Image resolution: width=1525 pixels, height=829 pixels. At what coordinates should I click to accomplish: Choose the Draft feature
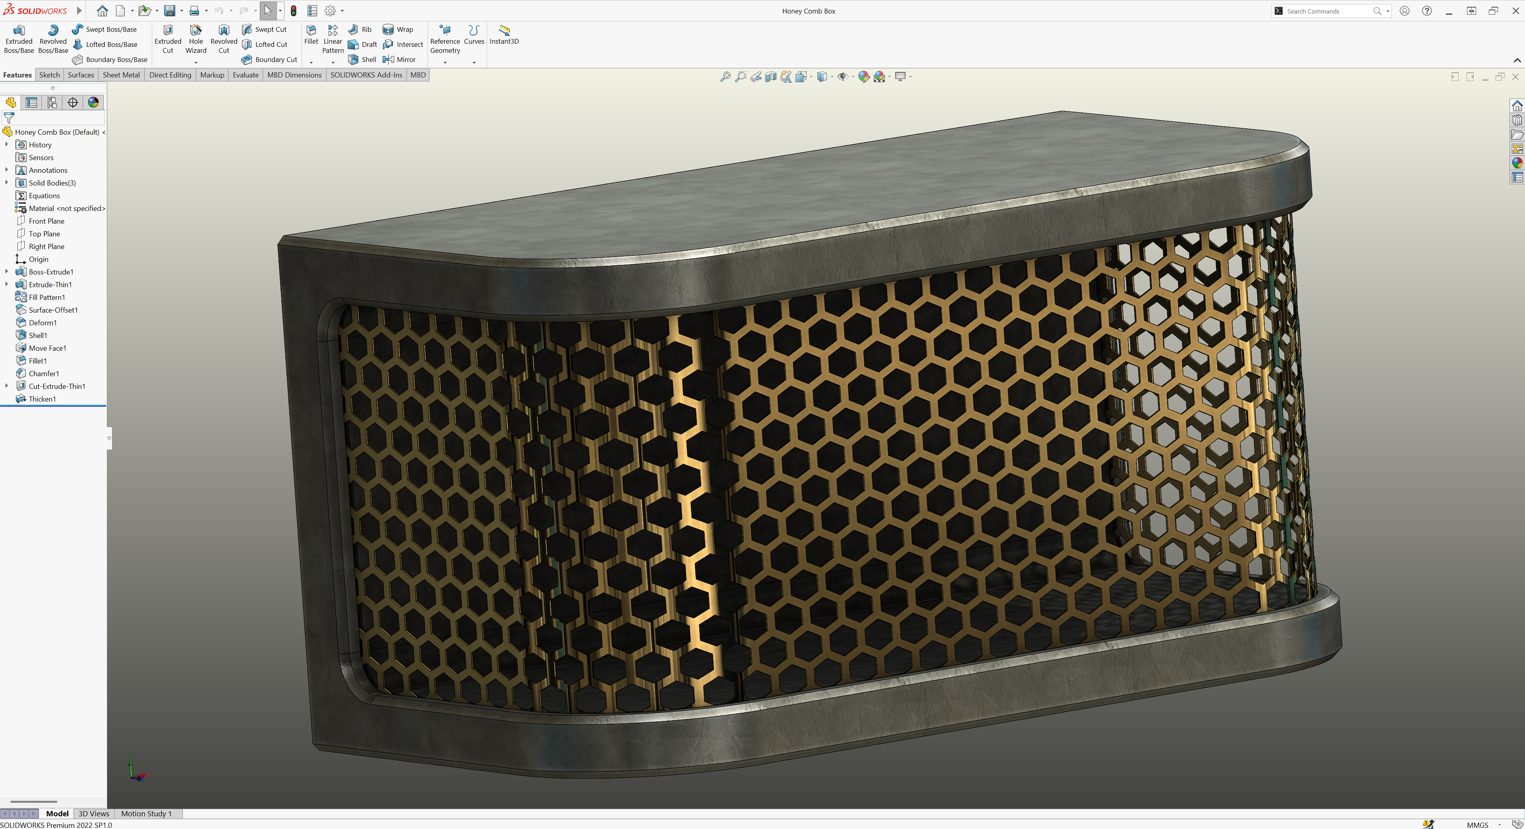tap(362, 44)
